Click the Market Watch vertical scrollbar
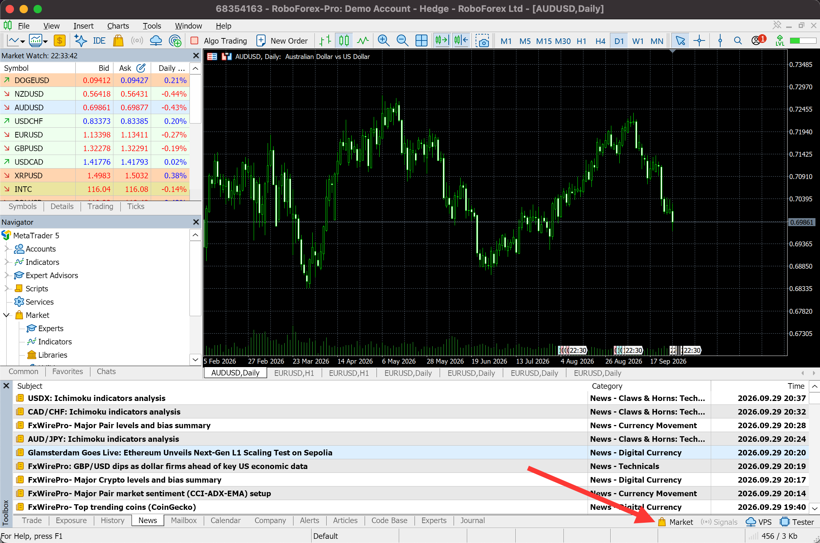 point(195,99)
